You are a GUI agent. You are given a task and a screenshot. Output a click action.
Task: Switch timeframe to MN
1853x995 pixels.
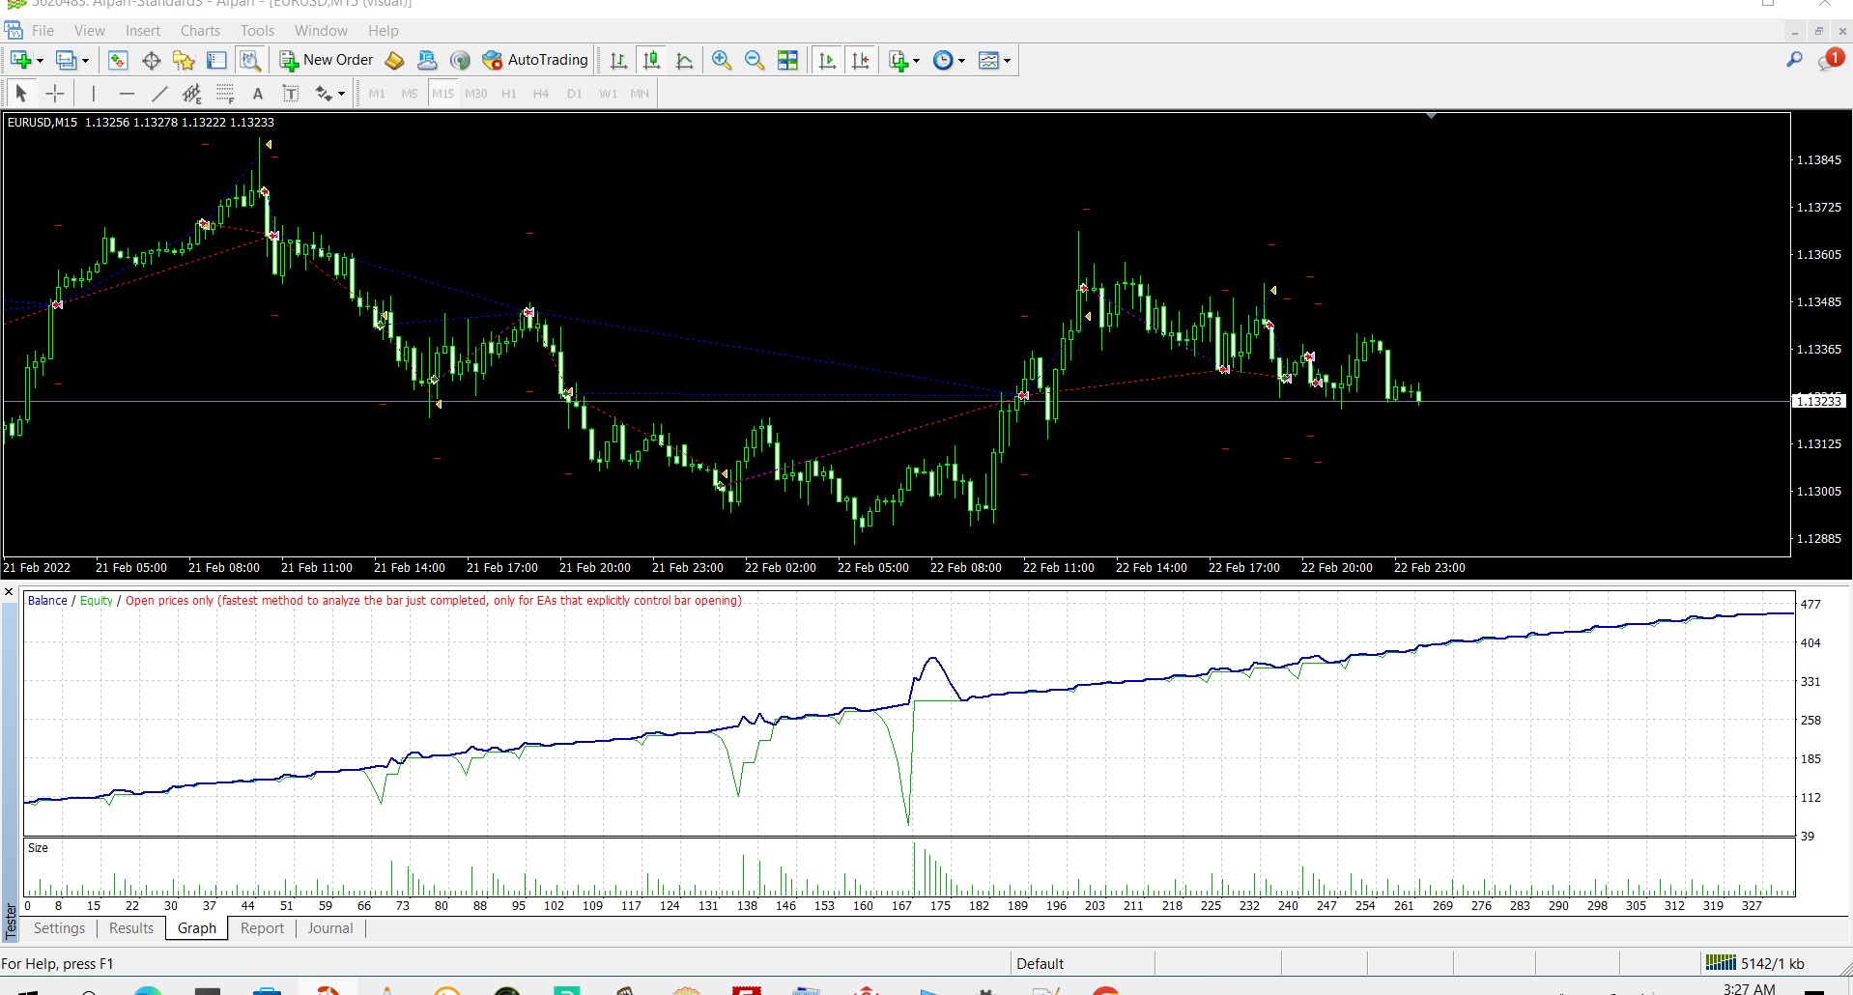640,94
